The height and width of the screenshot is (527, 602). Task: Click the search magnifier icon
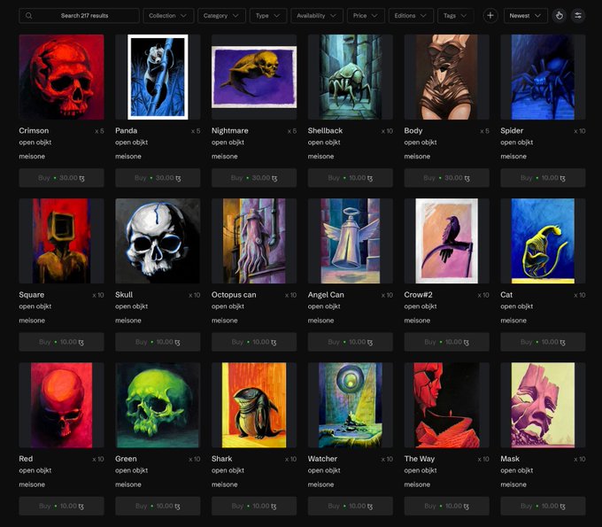[x=29, y=16]
